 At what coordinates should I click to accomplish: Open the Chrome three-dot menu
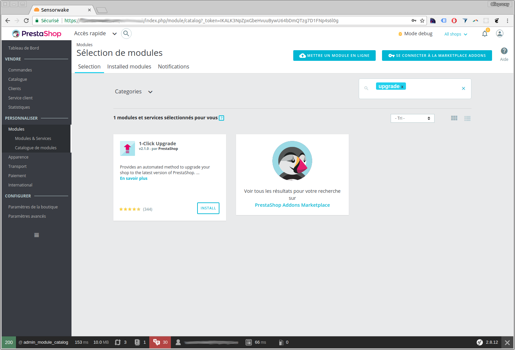point(507,21)
